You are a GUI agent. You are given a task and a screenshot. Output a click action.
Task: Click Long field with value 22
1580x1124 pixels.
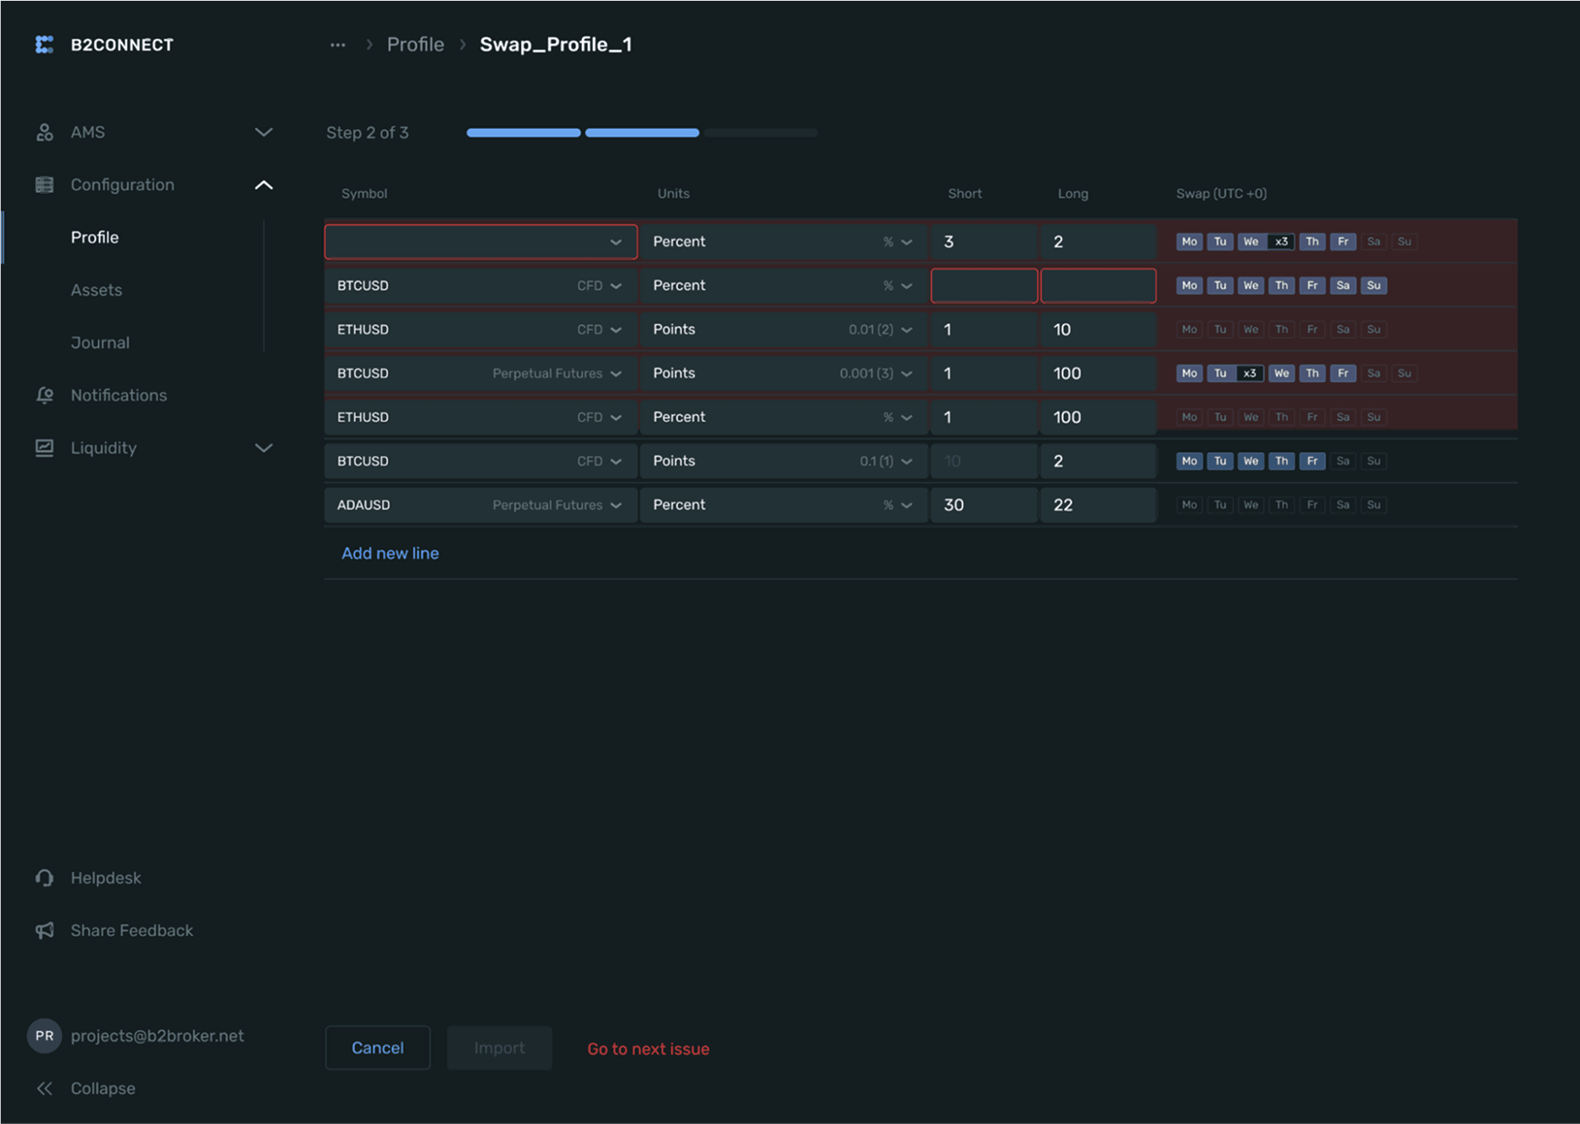[1098, 505]
